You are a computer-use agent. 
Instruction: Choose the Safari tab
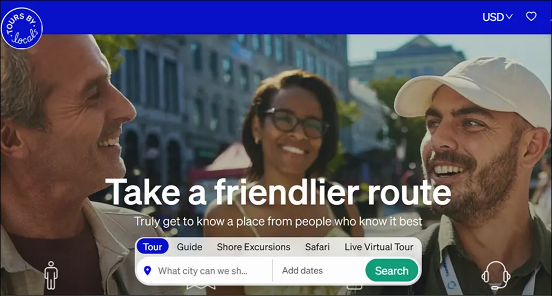click(x=317, y=247)
